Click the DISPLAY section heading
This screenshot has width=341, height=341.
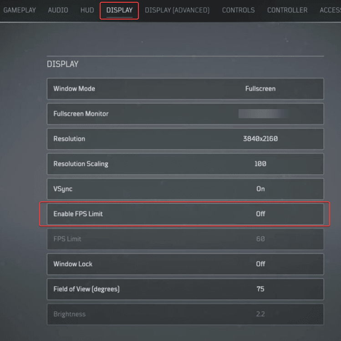tap(63, 64)
